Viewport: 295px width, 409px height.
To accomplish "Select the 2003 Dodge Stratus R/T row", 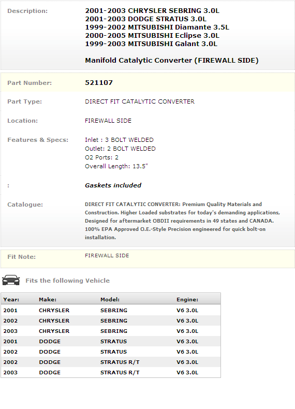I will [111, 372].
